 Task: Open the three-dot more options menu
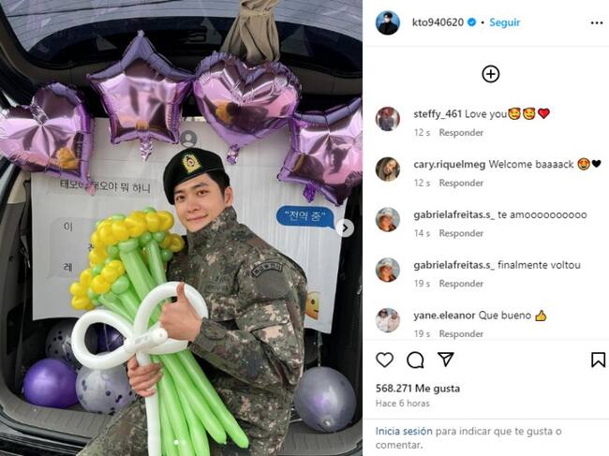pyautogui.click(x=596, y=23)
